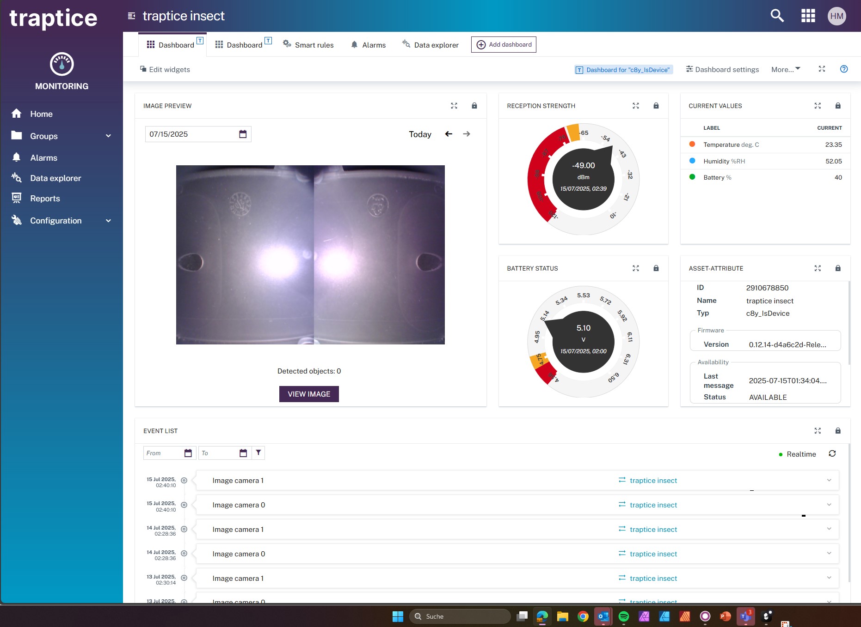Image resolution: width=861 pixels, height=627 pixels.
Task: Toggle the Realtime indicator in event list
Action: (x=797, y=454)
